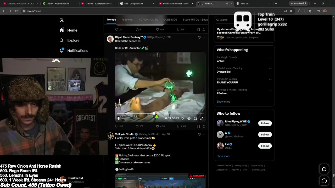Reload the page in Chrome
Image resolution: width=335 pixels, height=188 pixels.
(x=16, y=11)
